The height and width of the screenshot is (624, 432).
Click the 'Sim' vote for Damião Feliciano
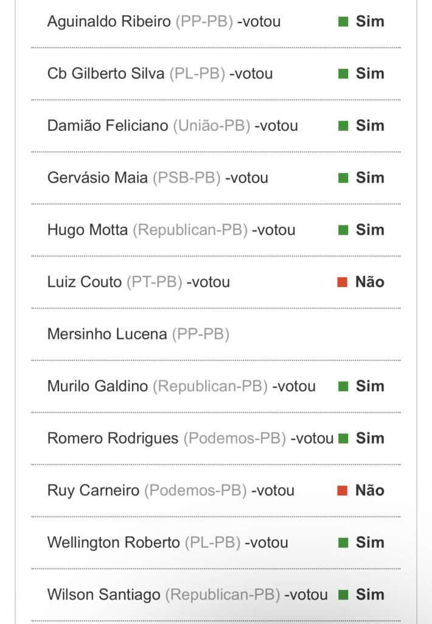(370, 126)
